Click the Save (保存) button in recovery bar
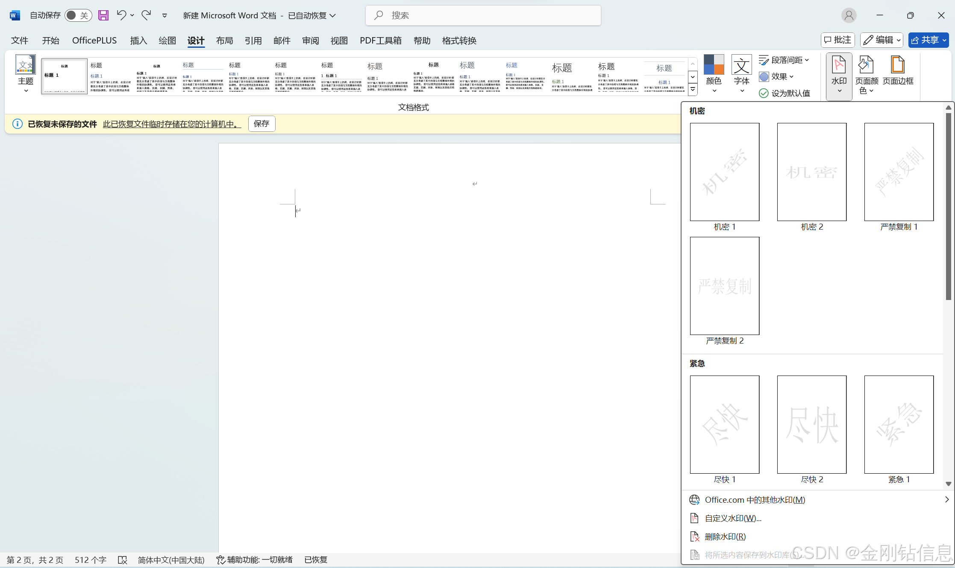955x568 pixels. 262,124
